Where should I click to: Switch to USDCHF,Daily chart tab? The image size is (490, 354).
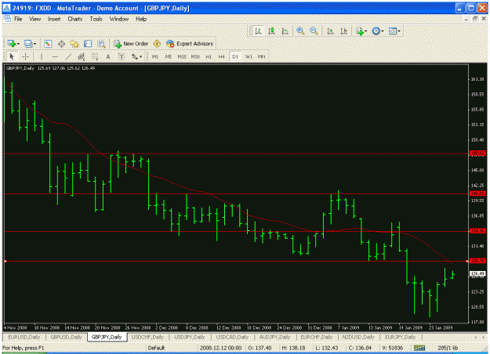pyautogui.click(x=147, y=337)
